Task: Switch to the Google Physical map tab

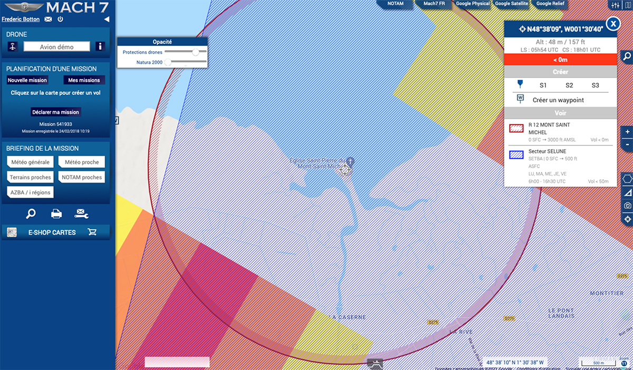Action: (x=473, y=4)
